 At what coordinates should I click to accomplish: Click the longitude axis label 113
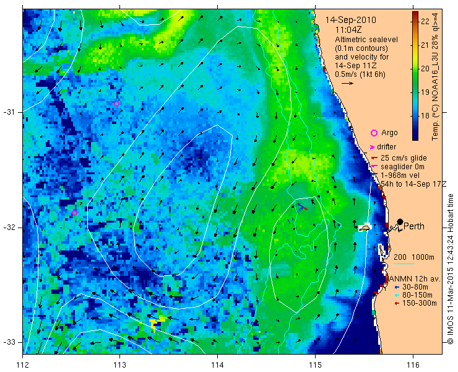(119, 365)
